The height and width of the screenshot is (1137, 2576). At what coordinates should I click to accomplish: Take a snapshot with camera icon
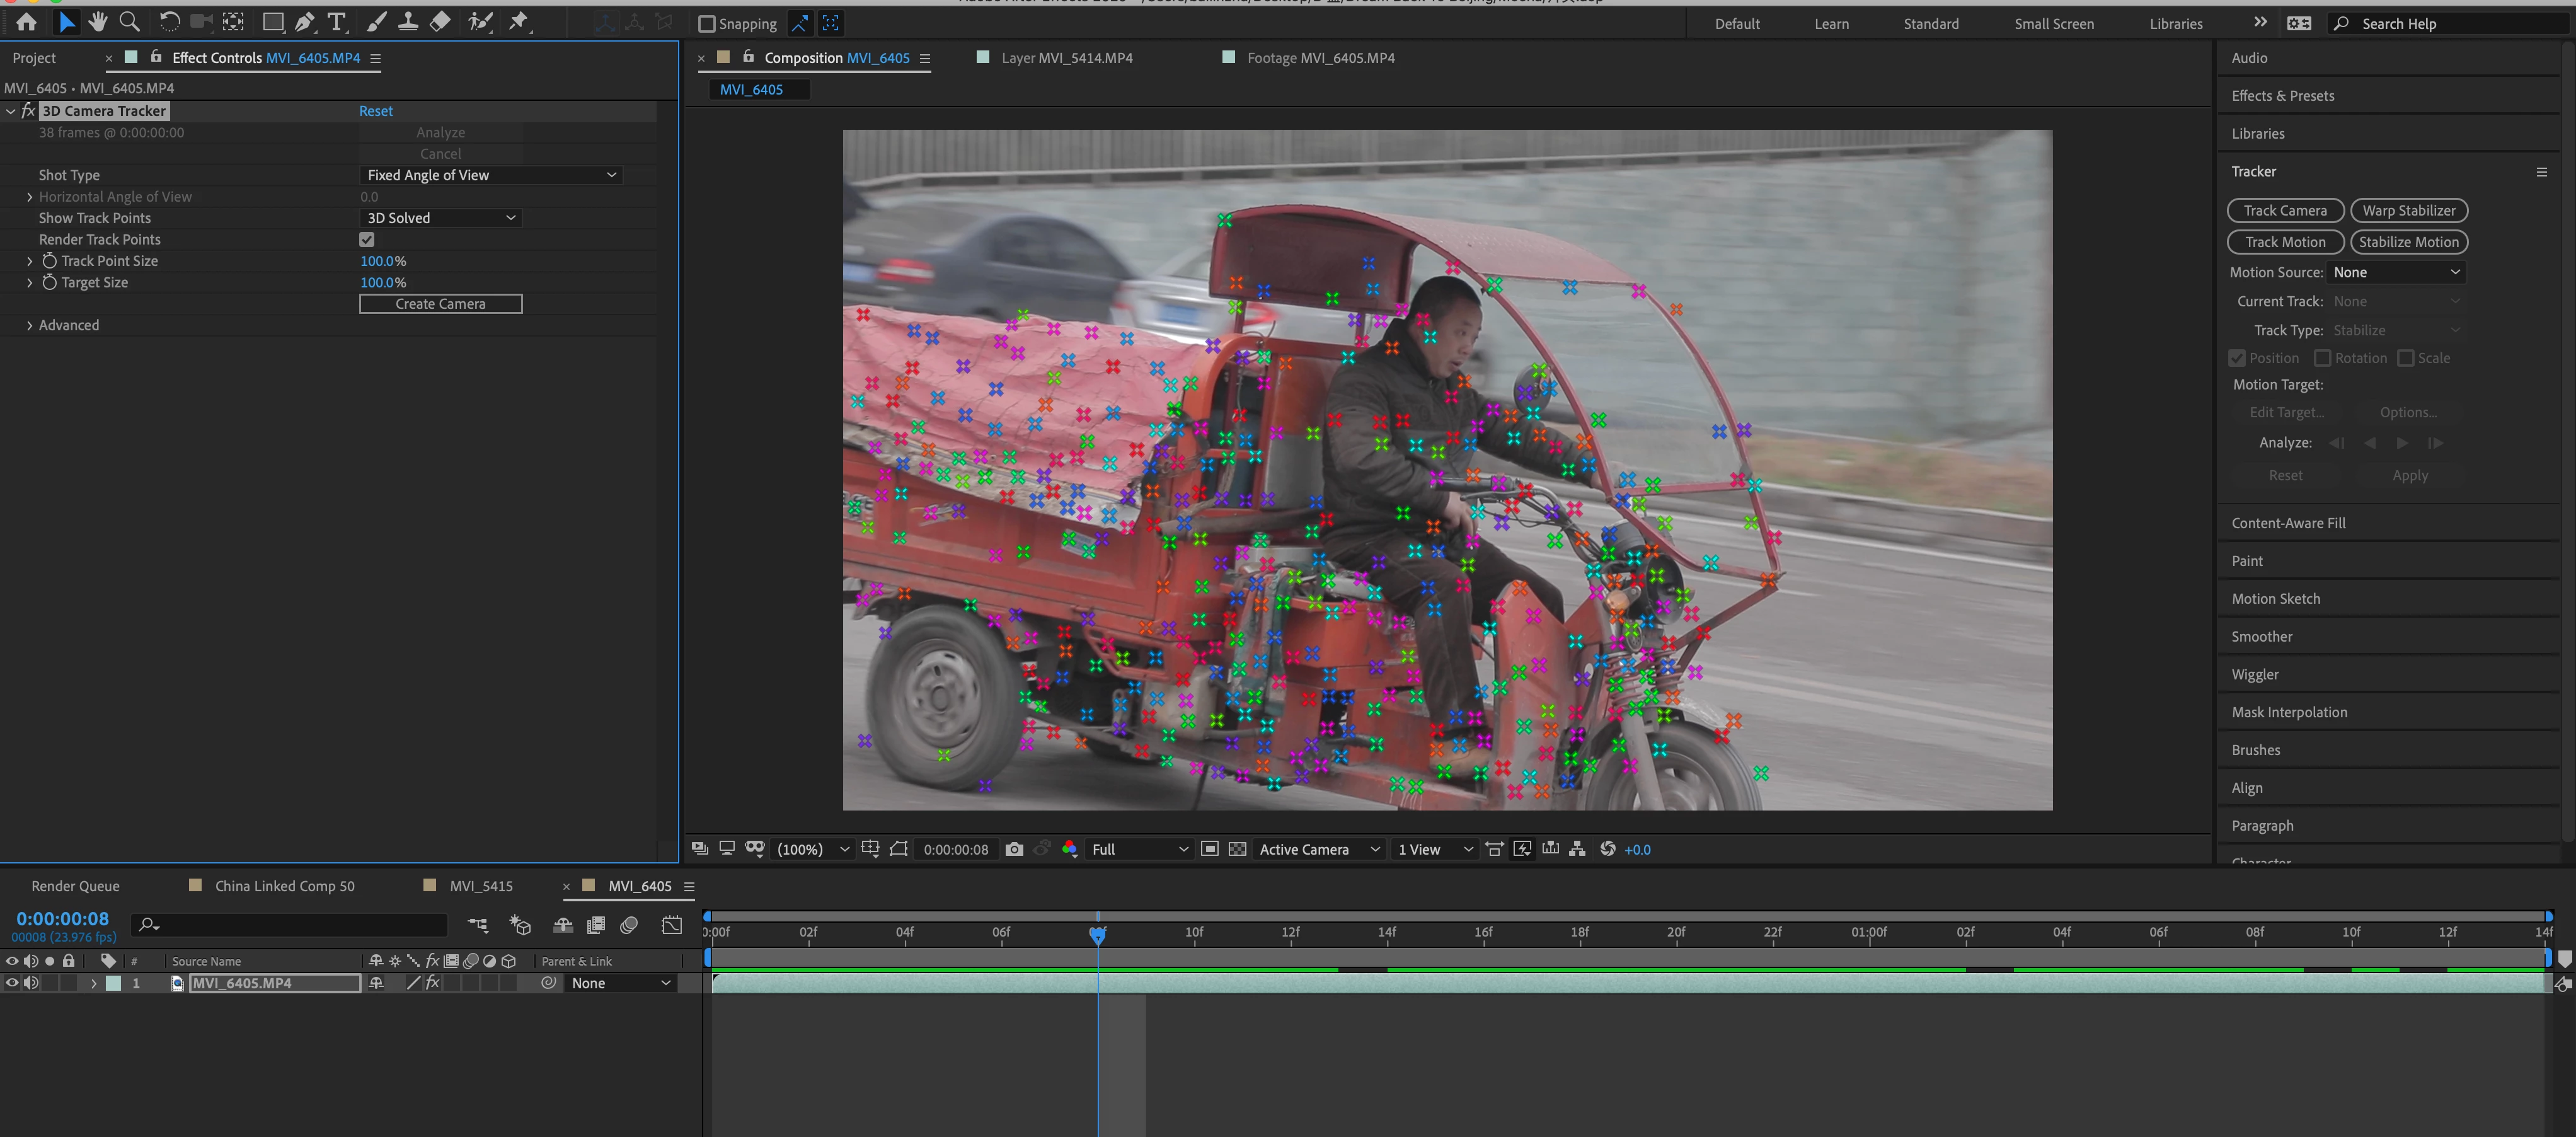click(x=1014, y=849)
